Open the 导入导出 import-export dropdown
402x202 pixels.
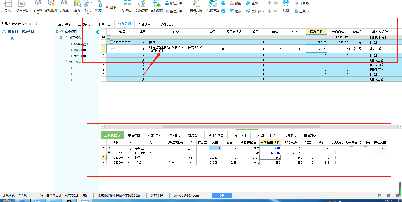tap(19, 24)
